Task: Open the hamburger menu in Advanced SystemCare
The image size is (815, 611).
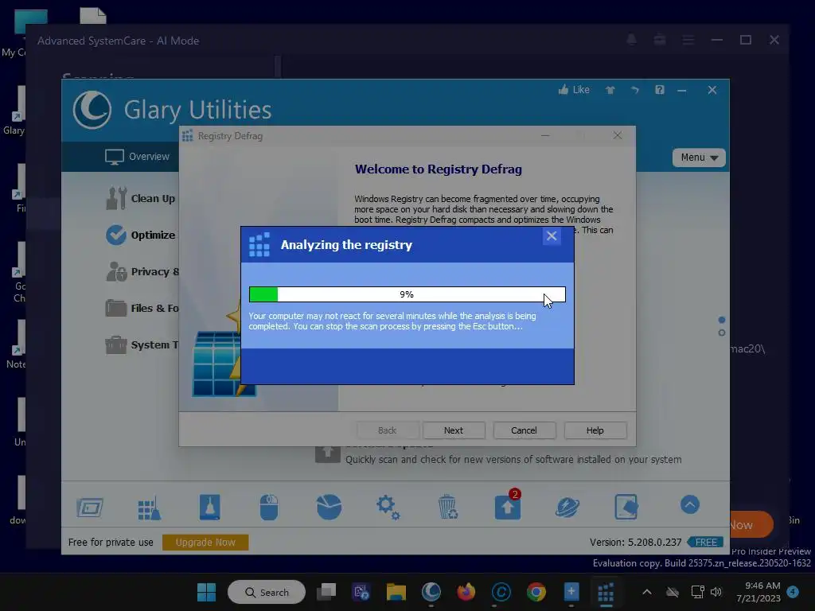Action: pos(688,40)
